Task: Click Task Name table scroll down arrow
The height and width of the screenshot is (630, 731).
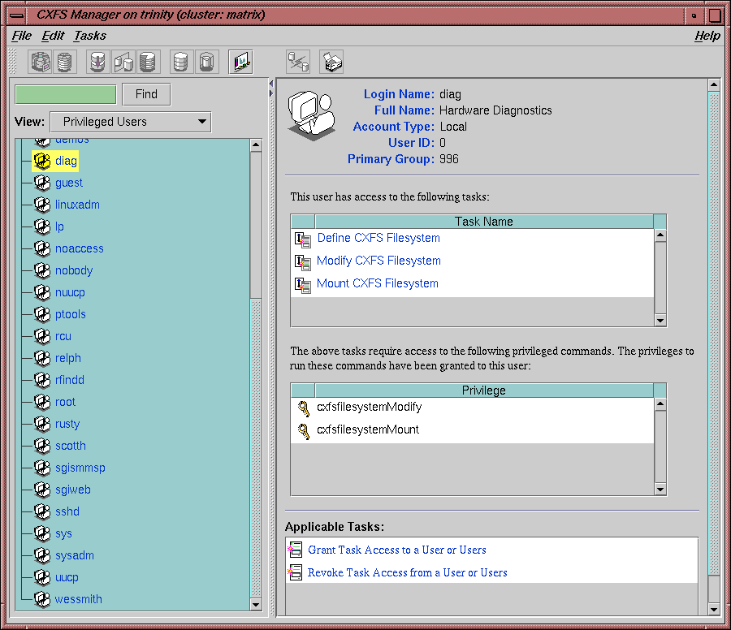Action: pyautogui.click(x=660, y=320)
